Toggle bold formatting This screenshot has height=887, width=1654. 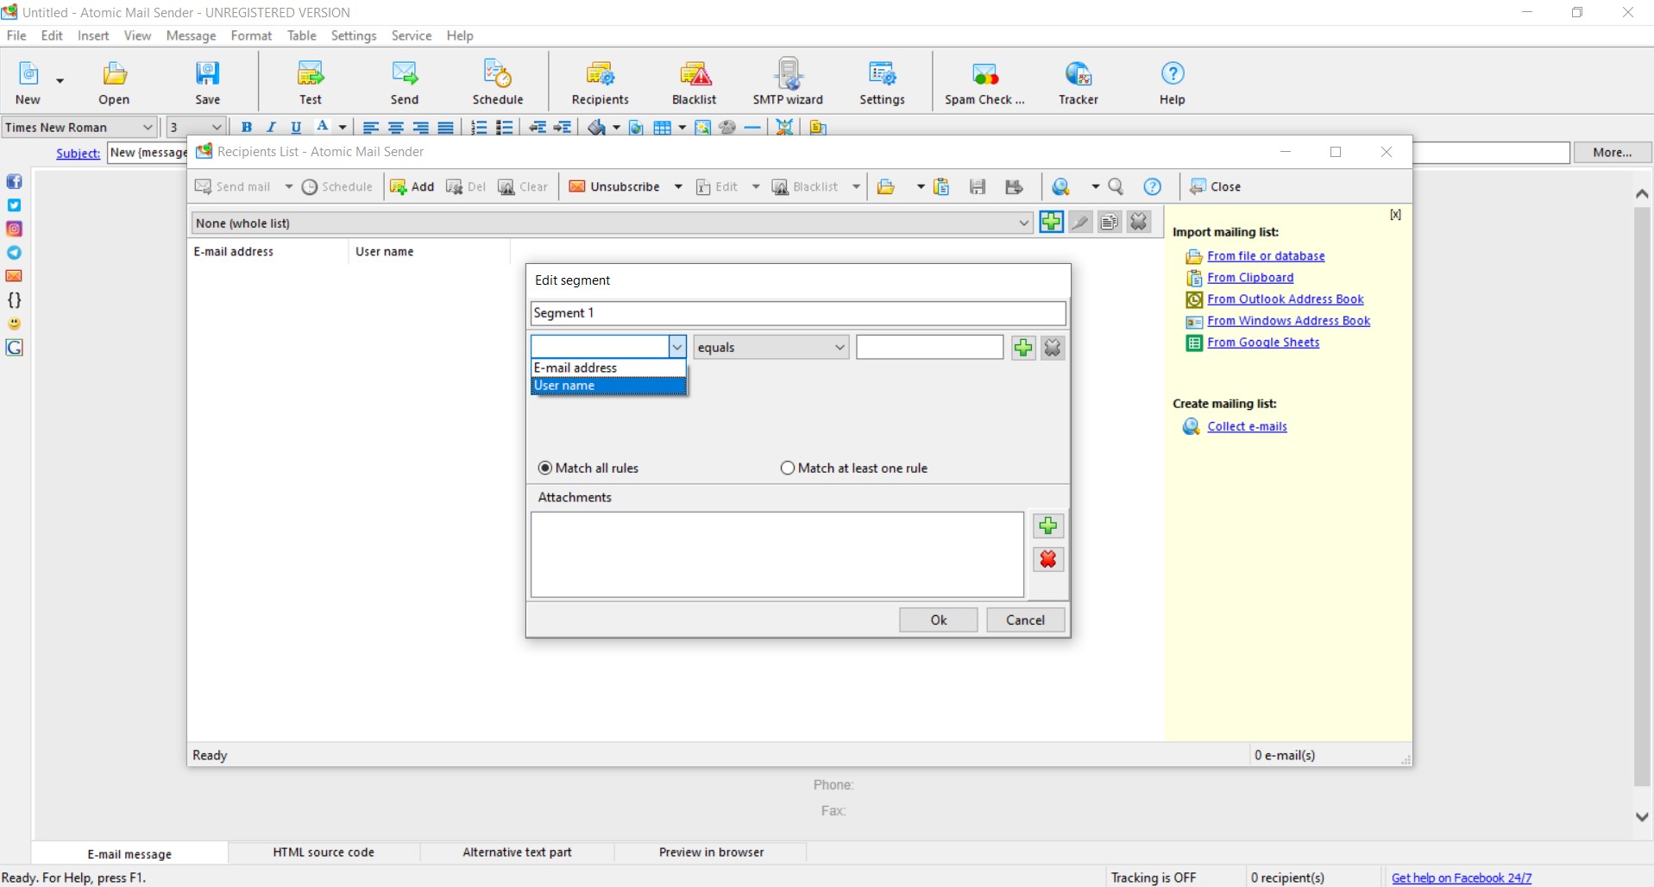246,127
